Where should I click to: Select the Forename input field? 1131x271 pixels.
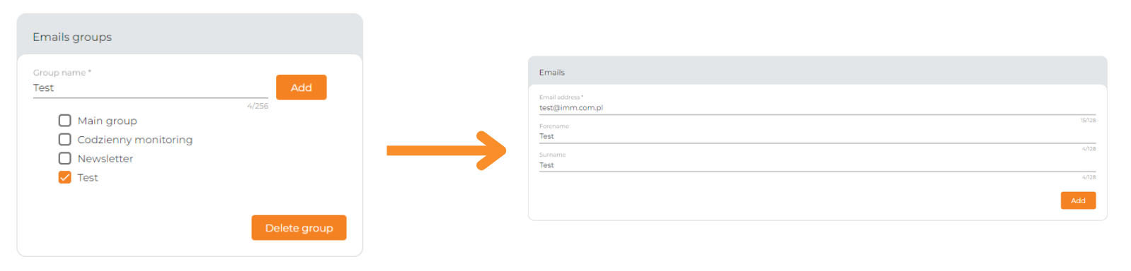817,136
